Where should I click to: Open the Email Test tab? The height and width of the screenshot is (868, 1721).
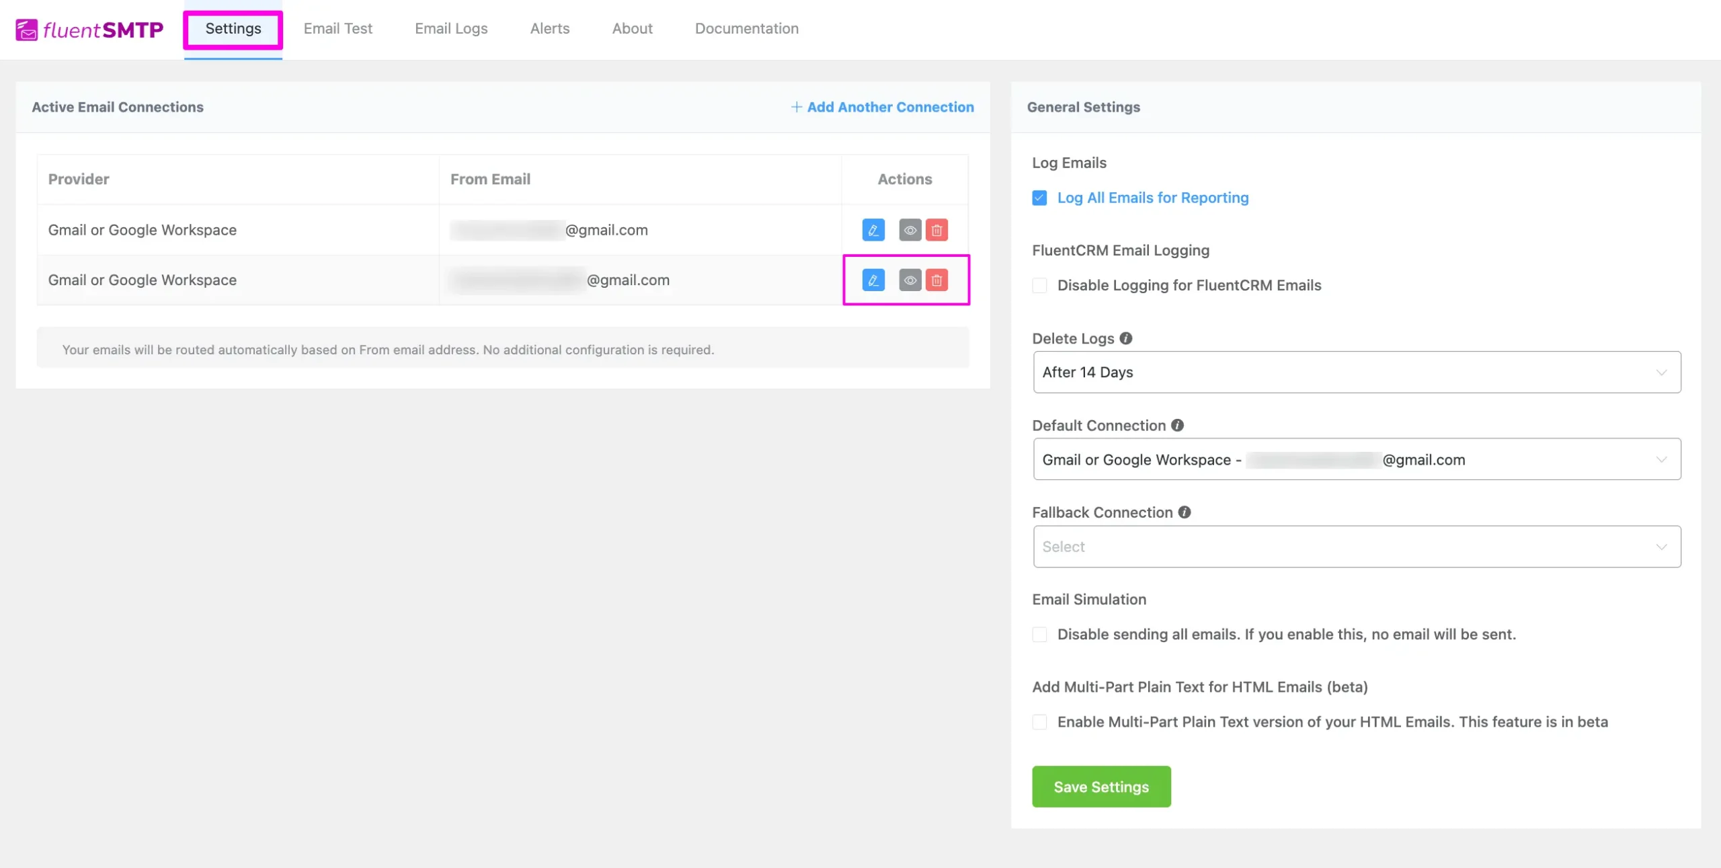(337, 29)
